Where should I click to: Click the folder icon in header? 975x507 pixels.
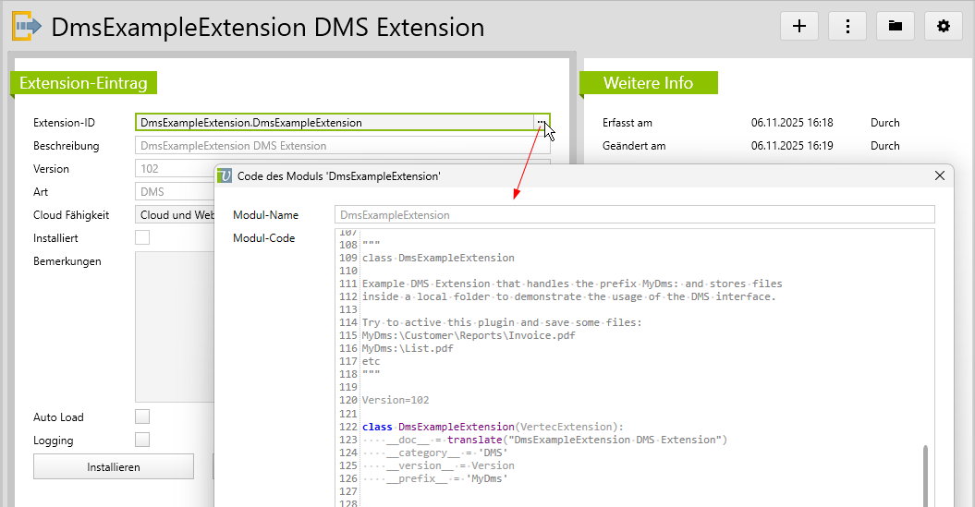point(896,26)
